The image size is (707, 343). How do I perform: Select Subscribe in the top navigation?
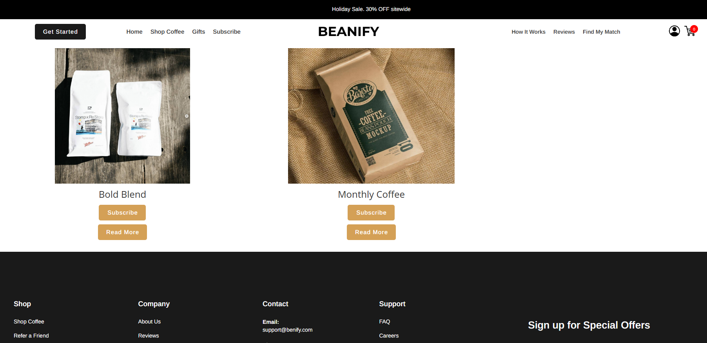coord(227,32)
